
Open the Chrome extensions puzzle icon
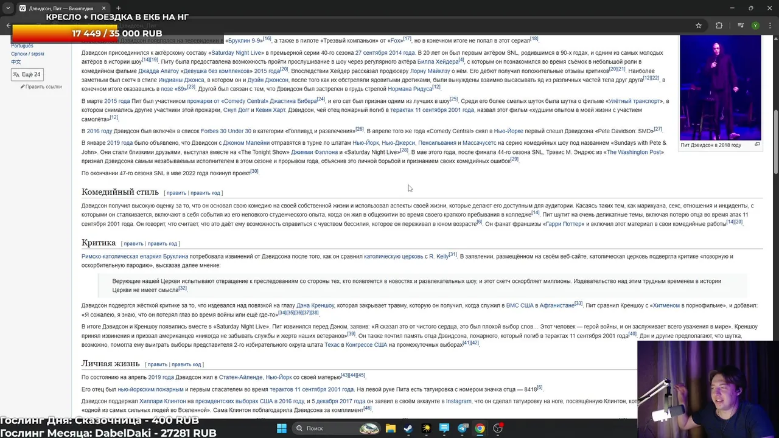[x=719, y=26]
